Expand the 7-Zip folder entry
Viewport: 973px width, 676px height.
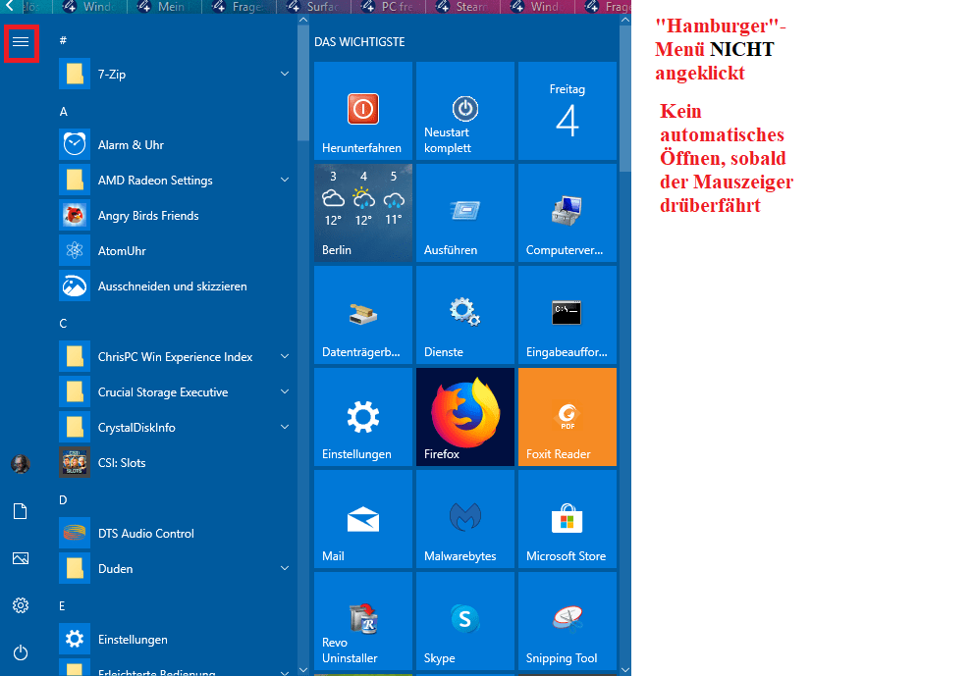coord(285,74)
